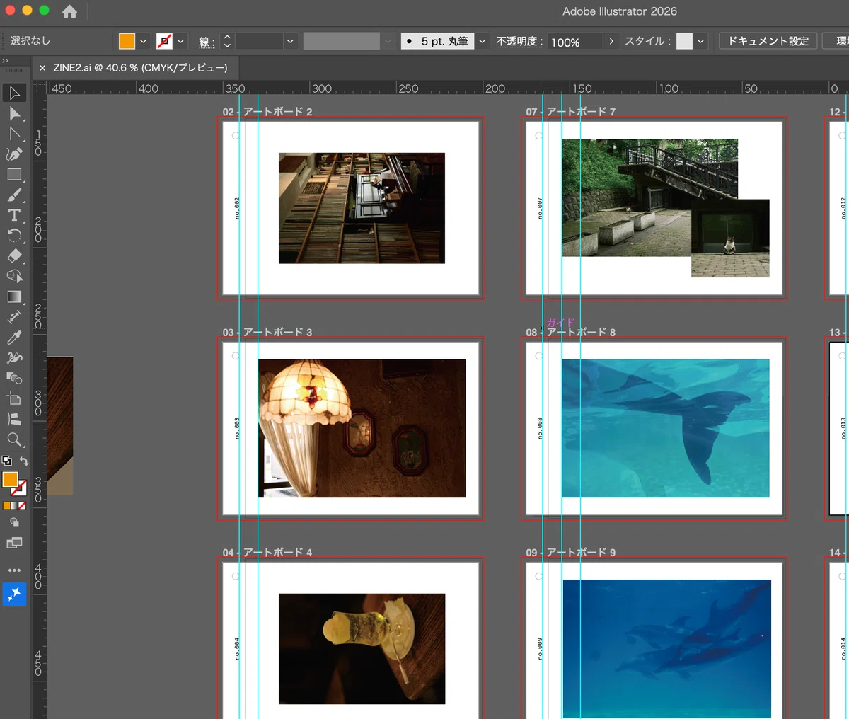Image resolution: width=849 pixels, height=719 pixels.
Task: Open the スタイル graphic style dropdown
Action: [700, 41]
